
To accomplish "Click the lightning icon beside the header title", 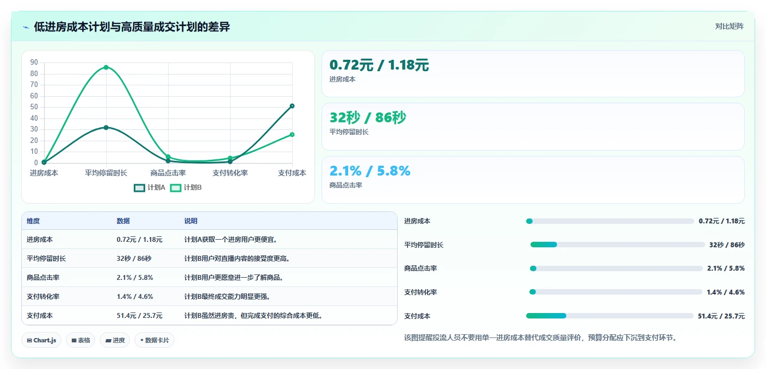I will (26, 27).
